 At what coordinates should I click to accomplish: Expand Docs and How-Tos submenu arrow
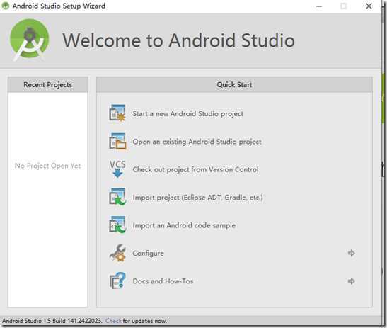351,281
